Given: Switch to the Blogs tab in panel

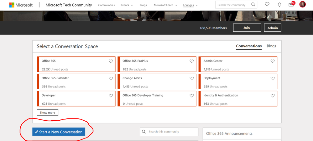Looking at the screenshot, I should tap(271, 46).
